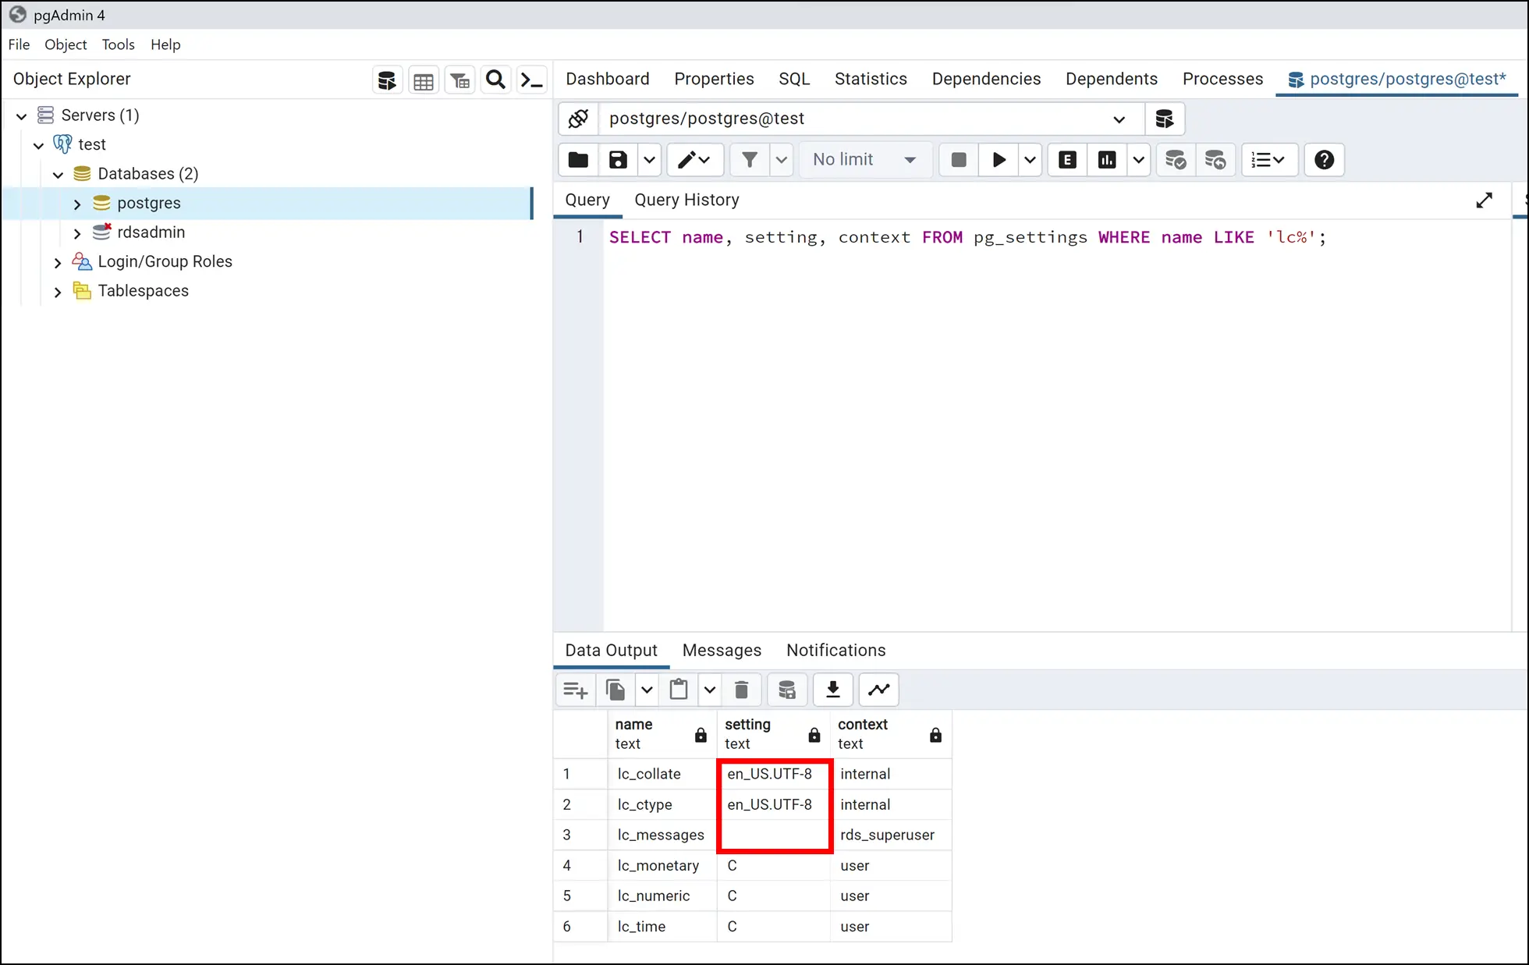Open the explain analyze options dropdown arrow

pyautogui.click(x=1138, y=160)
